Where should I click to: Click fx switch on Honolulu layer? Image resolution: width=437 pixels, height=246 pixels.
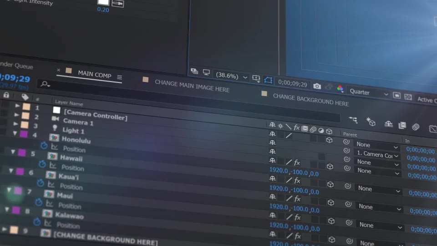click(297, 162)
